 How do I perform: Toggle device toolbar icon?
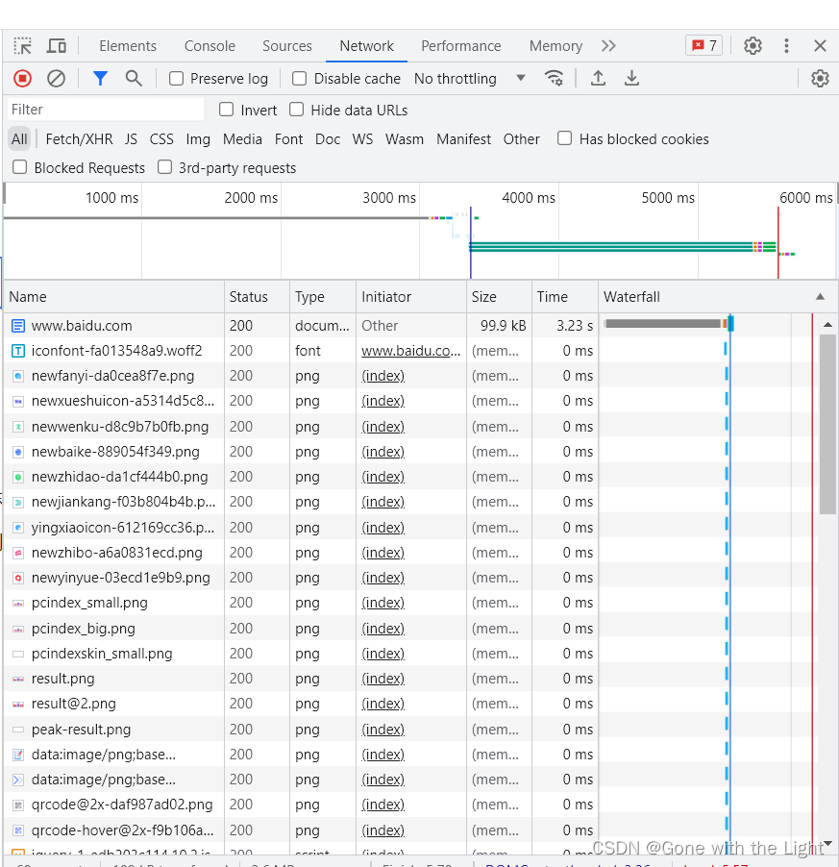pos(57,46)
